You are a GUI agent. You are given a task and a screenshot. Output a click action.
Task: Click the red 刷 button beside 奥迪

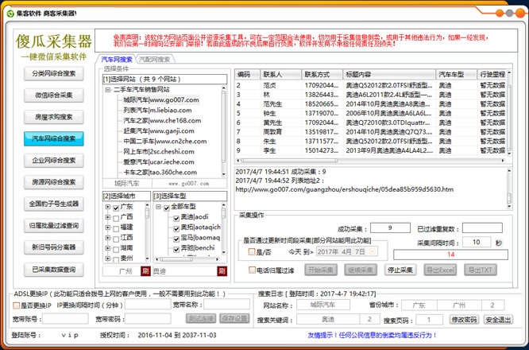221,270
